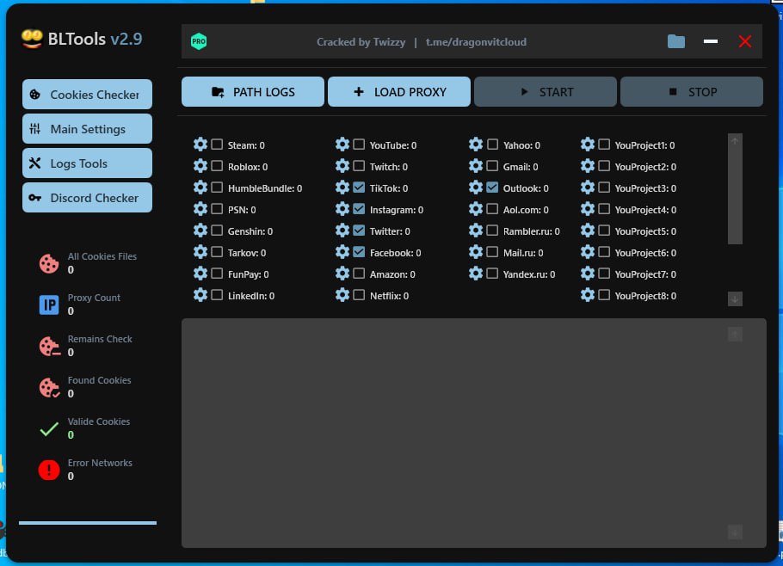This screenshot has width=783, height=566.
Task: Uncheck the Instagram checkbox
Action: pyautogui.click(x=359, y=209)
